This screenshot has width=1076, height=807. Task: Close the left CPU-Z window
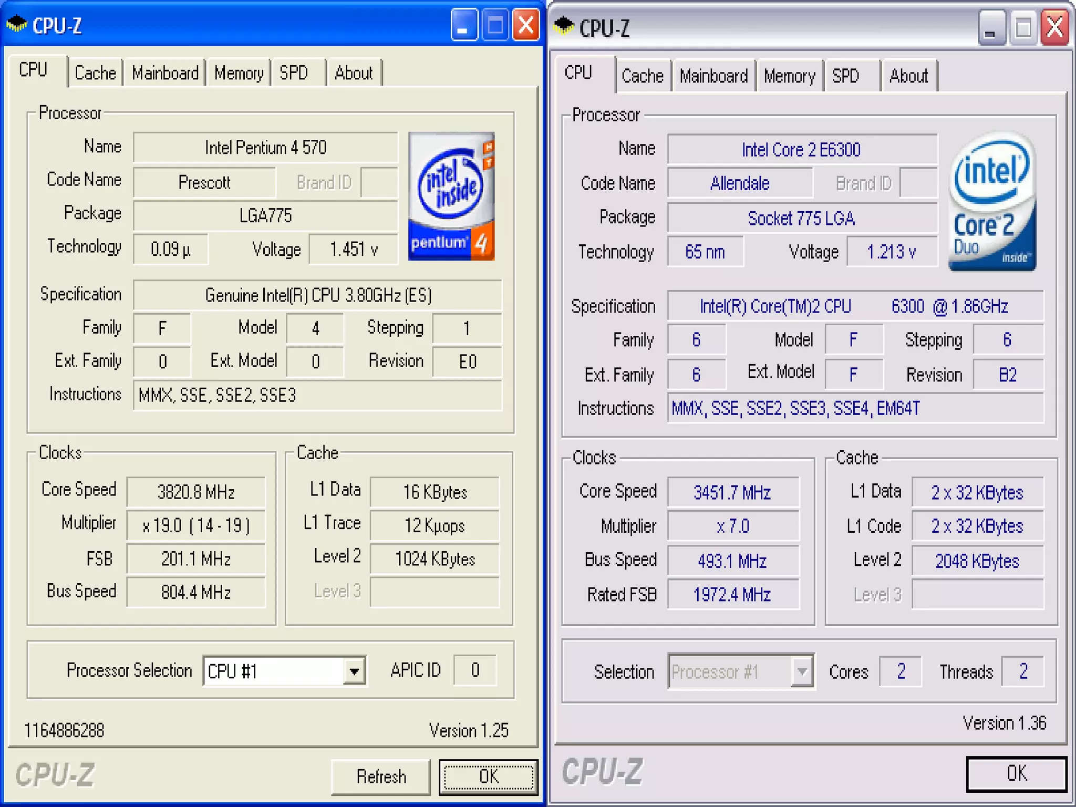(526, 25)
